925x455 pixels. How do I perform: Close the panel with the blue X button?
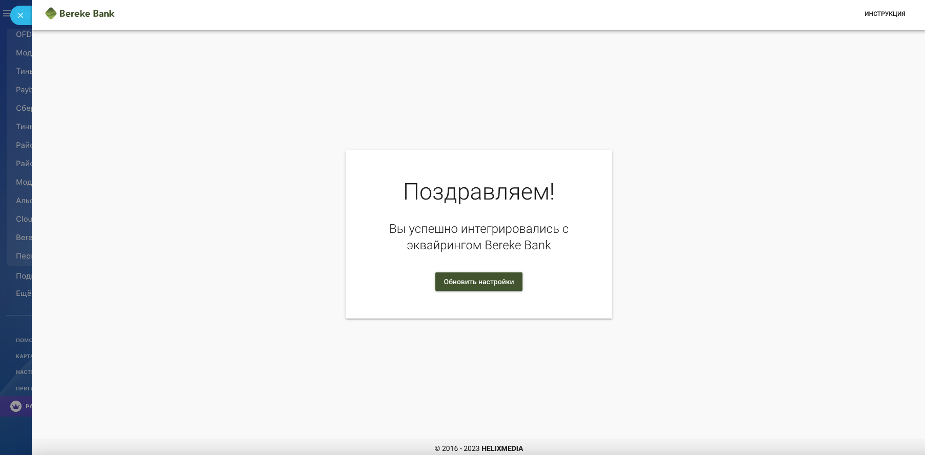[21, 15]
